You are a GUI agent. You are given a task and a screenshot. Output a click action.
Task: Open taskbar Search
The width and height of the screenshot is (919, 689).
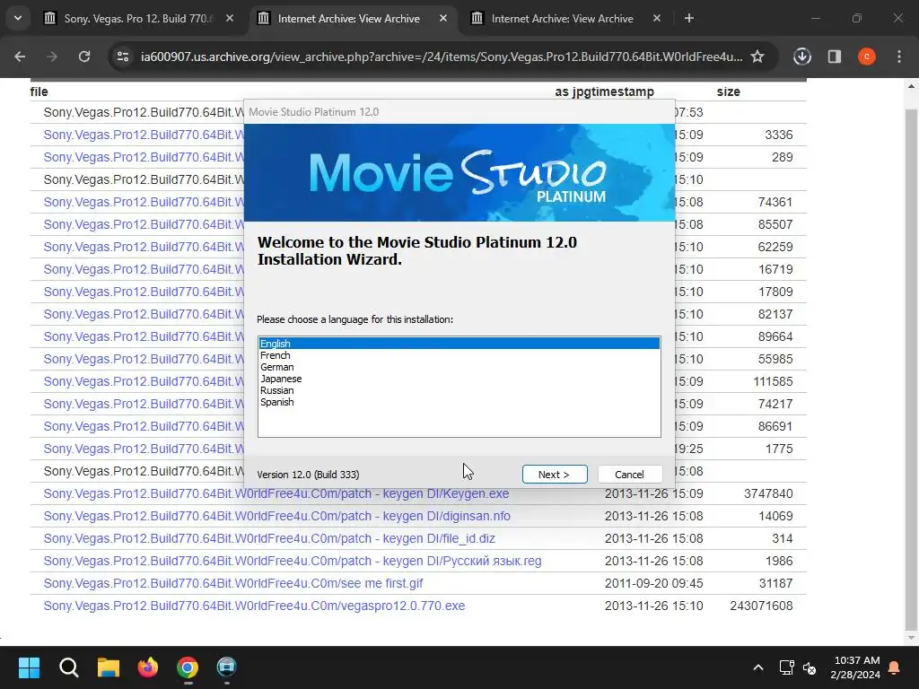pos(68,667)
